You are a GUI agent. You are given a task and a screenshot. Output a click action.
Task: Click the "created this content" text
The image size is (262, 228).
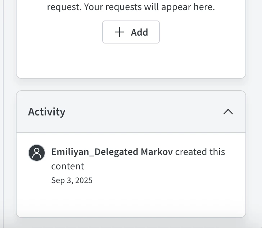click(200, 152)
